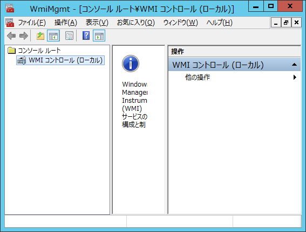The height and width of the screenshot is (232, 306).
Task: Open the 表示(V) menu
Action: point(97,23)
